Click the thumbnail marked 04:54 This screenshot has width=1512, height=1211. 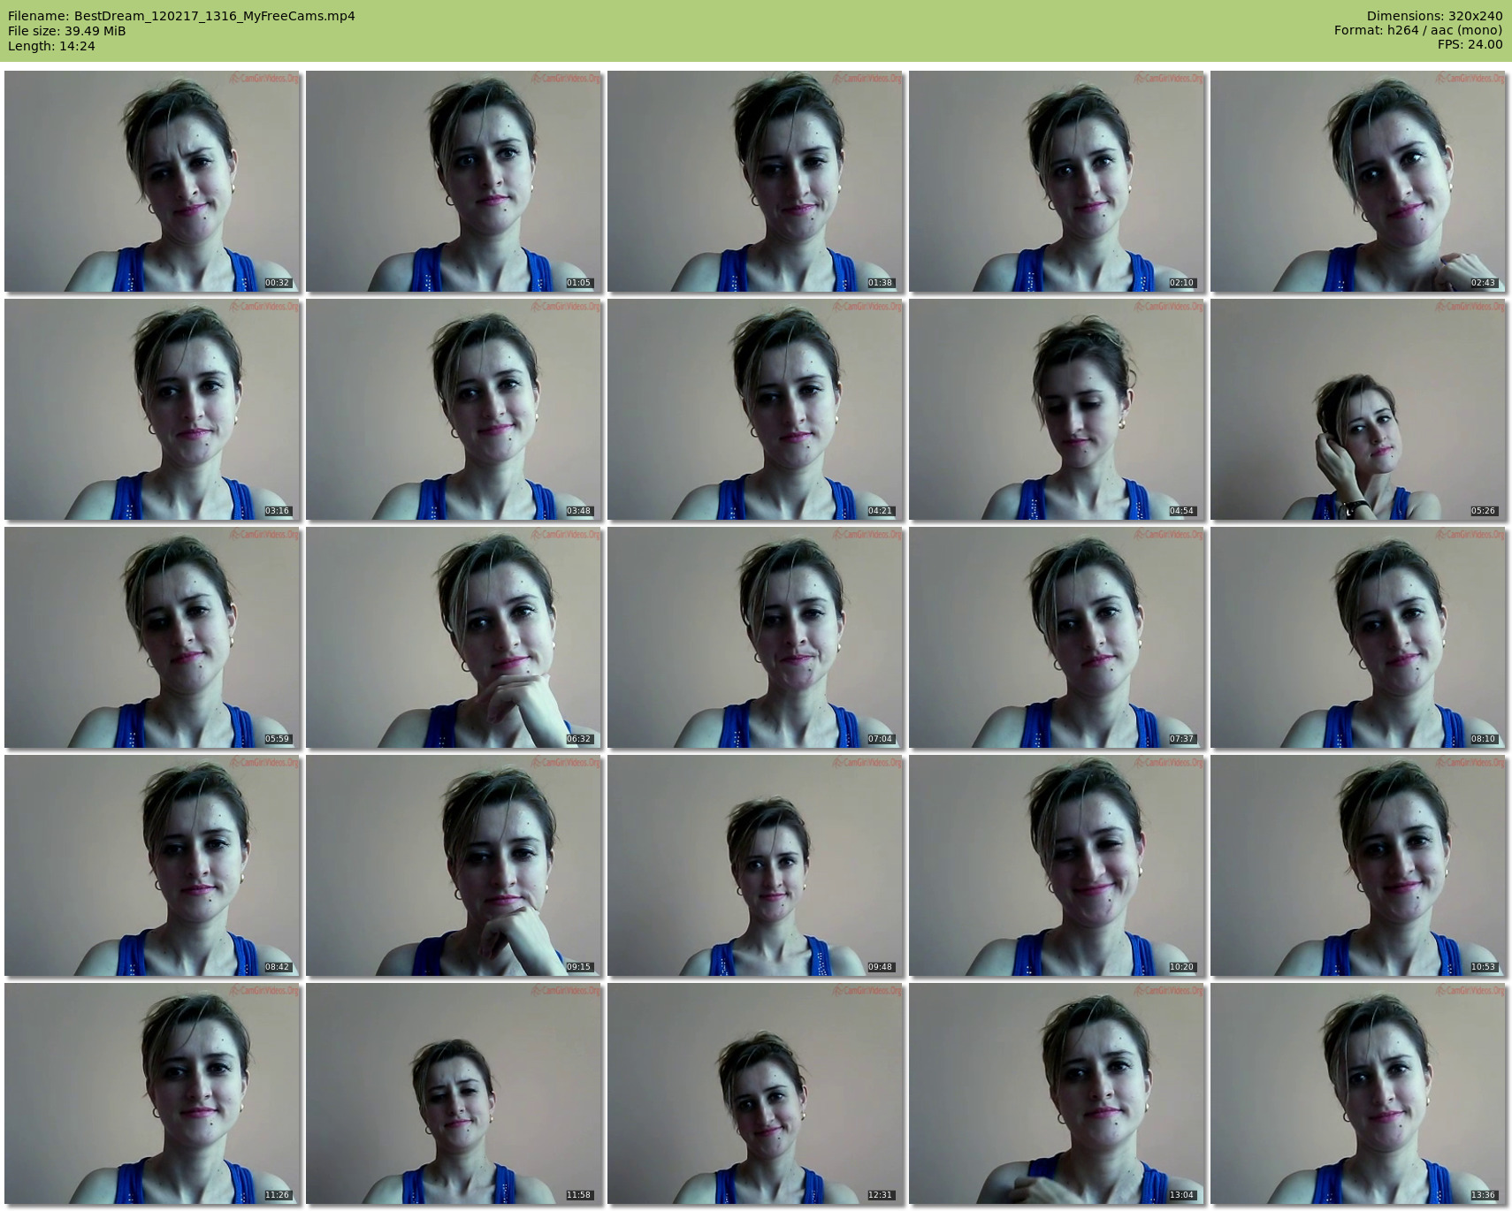[x=1057, y=409]
